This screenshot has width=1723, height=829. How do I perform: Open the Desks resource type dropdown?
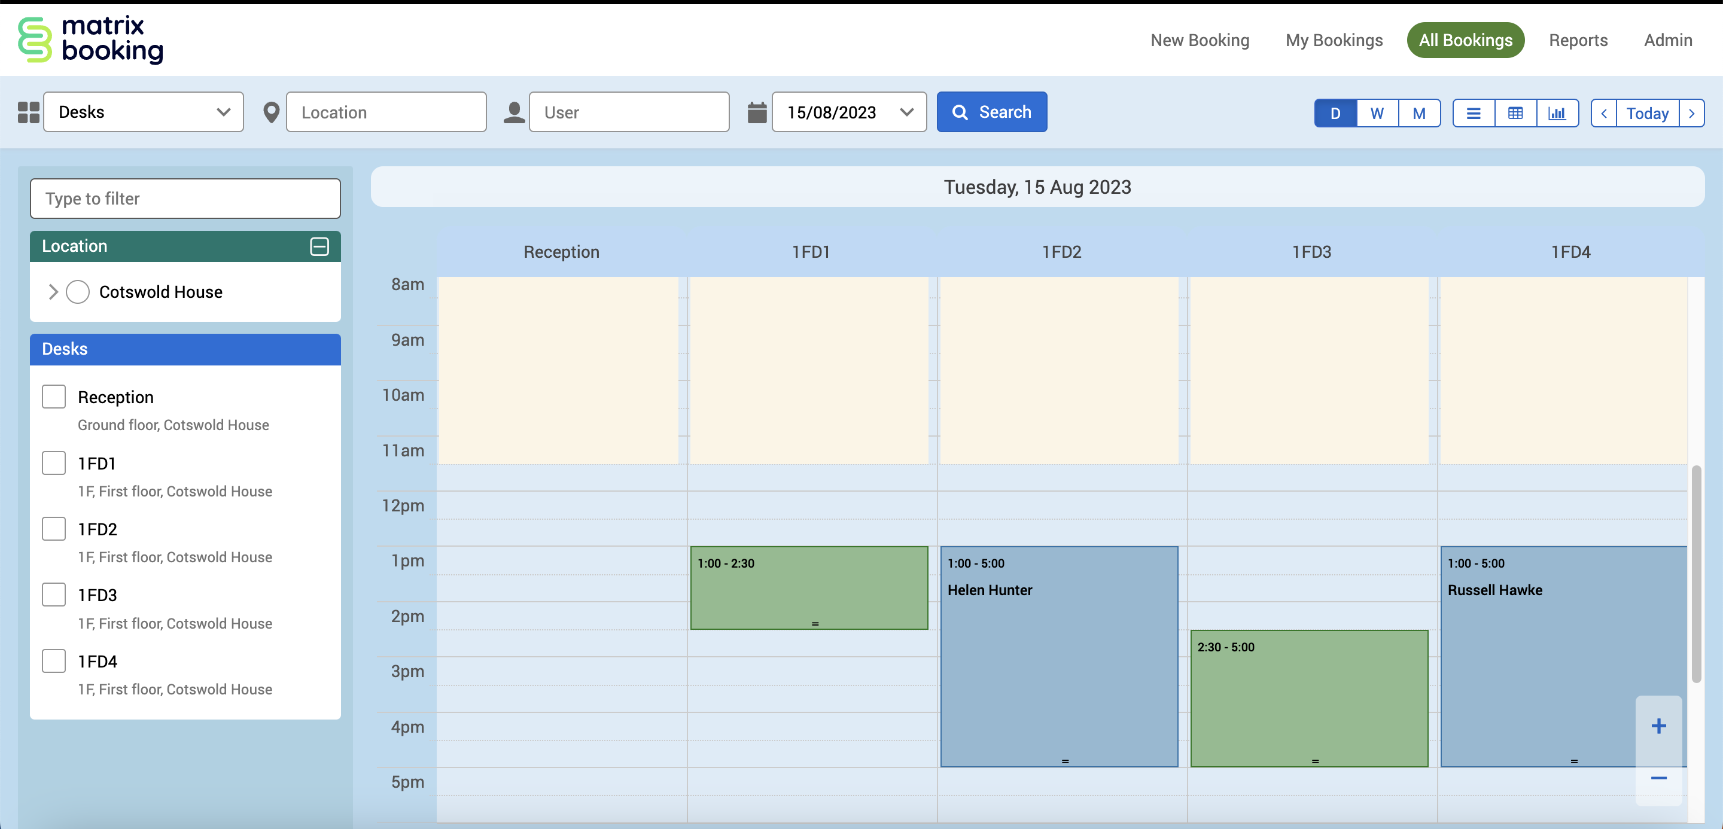(143, 112)
